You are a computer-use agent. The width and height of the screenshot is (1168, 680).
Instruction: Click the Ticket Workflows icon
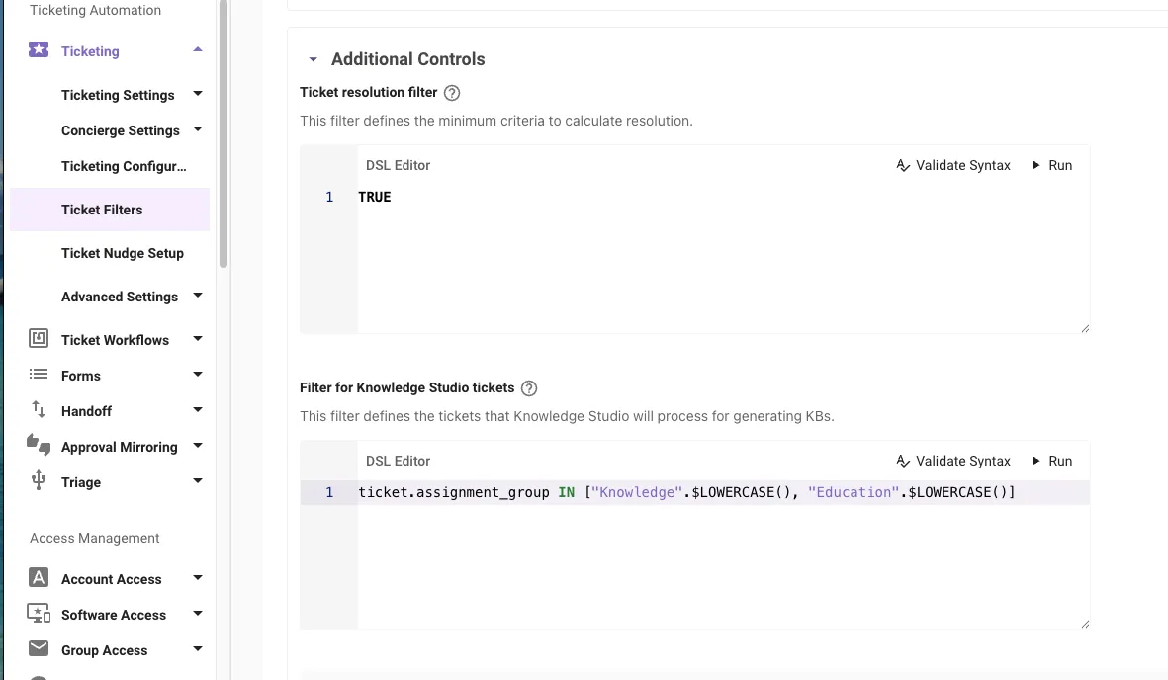click(x=39, y=339)
